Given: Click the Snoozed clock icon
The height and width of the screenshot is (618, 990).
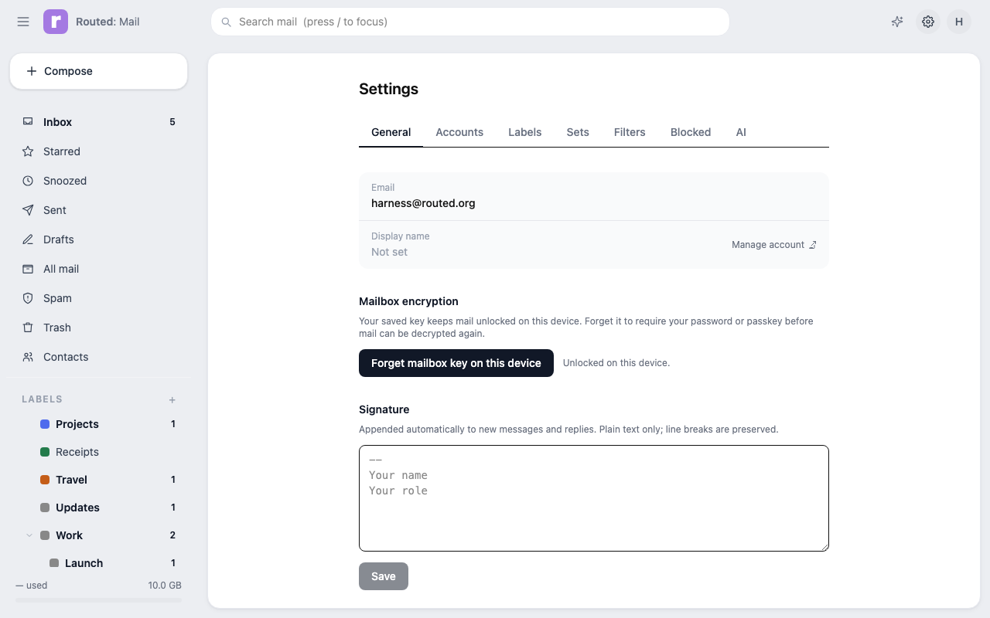Looking at the screenshot, I should [x=28, y=181].
